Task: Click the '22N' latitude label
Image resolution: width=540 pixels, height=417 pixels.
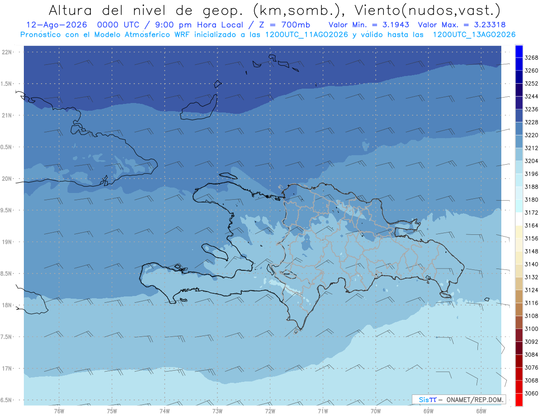Action: (7, 52)
